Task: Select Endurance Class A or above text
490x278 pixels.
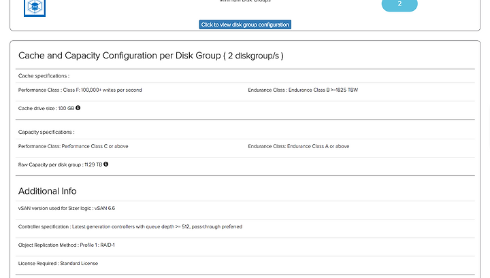Action: (x=299, y=146)
